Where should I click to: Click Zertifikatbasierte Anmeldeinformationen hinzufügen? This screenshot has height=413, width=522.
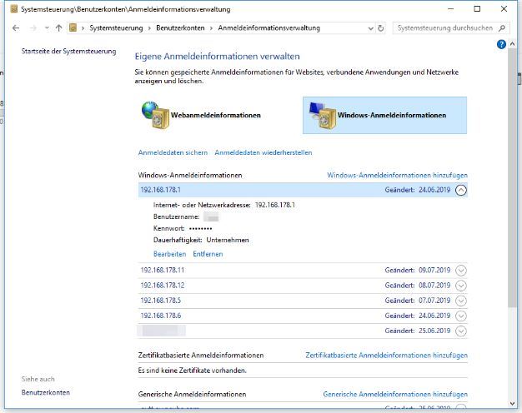click(387, 356)
